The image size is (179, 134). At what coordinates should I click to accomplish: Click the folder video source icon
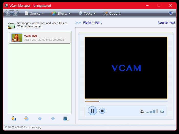pyautogui.click(x=12, y=25)
